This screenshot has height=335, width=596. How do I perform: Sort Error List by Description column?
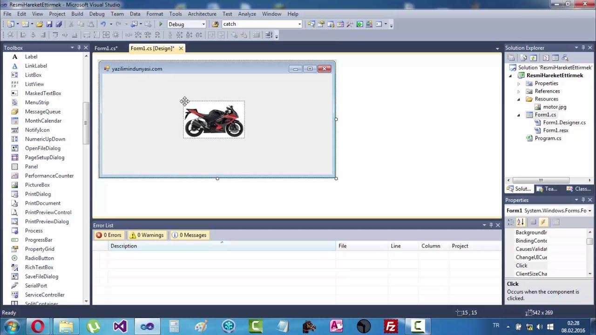[222, 246]
